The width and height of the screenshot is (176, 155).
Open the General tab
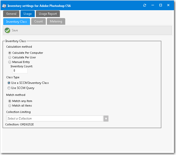point(11,14)
